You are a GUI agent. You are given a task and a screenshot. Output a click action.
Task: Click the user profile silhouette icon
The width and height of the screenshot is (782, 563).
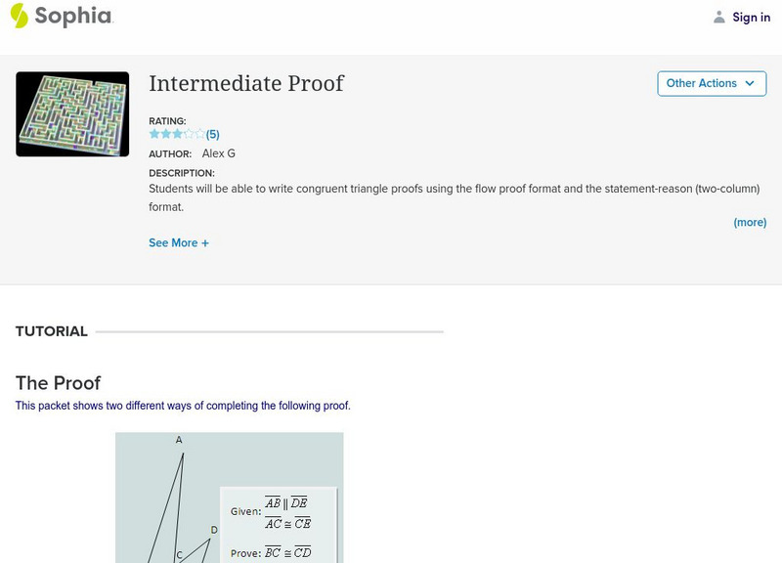click(x=719, y=17)
